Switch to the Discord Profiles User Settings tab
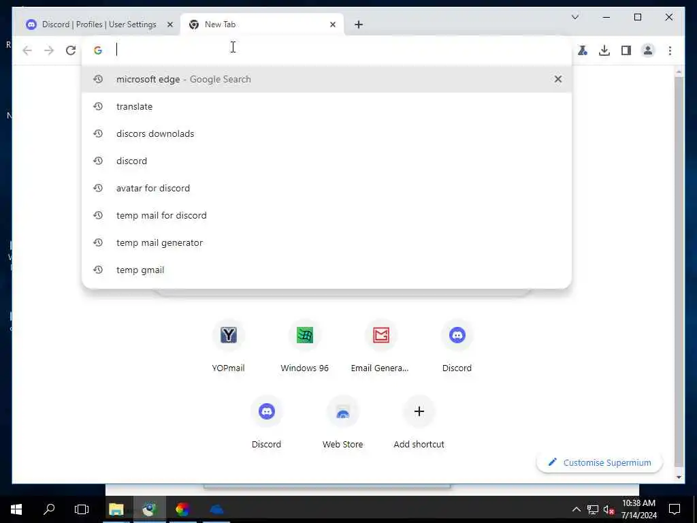697x523 pixels. pos(97,25)
